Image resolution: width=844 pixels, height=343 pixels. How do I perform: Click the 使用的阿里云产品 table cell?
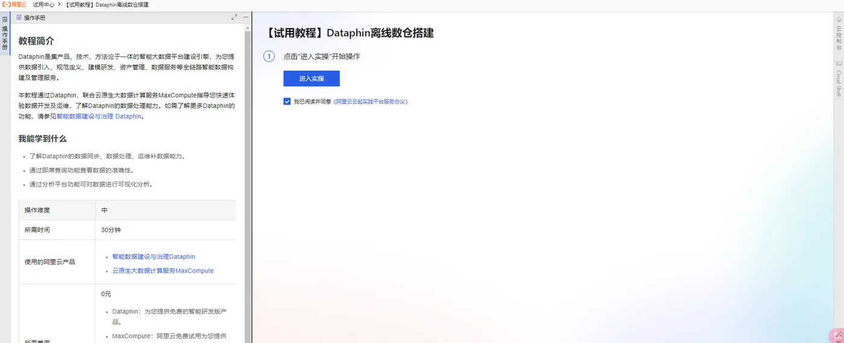[x=57, y=262]
